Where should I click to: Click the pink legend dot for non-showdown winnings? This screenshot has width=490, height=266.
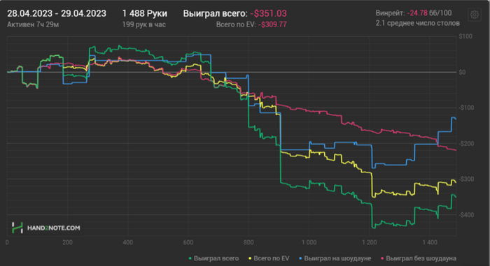[382, 258]
